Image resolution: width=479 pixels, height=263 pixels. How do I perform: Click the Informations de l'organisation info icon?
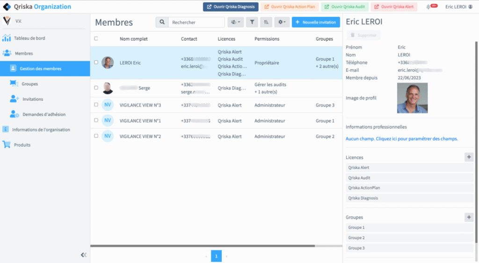[x=6, y=129]
